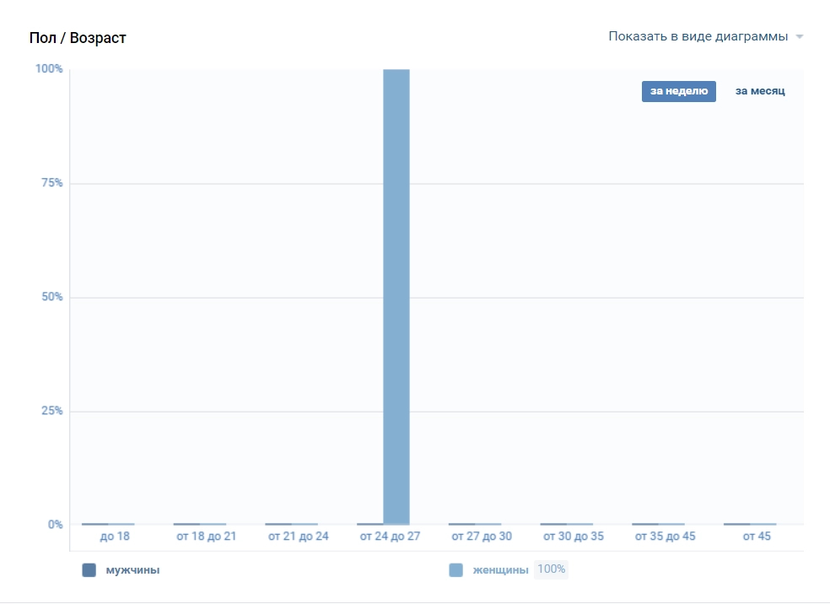Image resolution: width=830 pixels, height=604 pixels.
Task: Select the 'за неделю' period tab
Action: point(678,91)
